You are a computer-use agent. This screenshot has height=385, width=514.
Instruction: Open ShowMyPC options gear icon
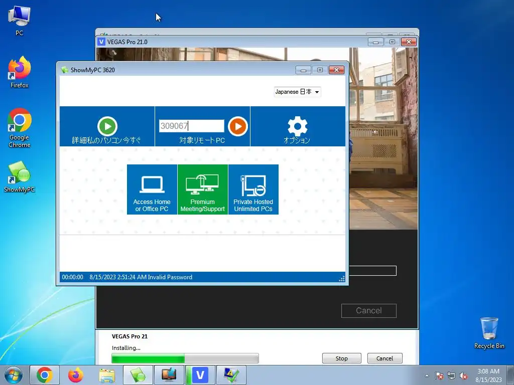tap(297, 126)
